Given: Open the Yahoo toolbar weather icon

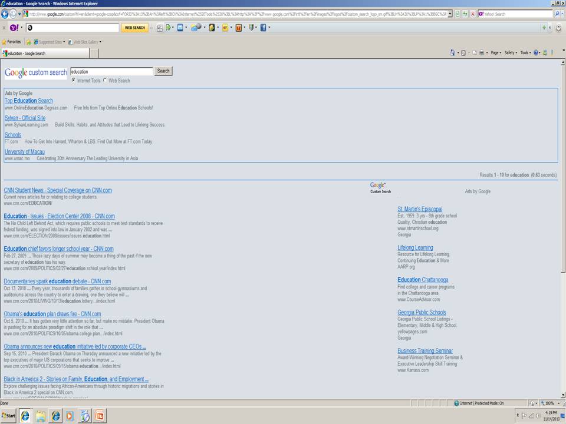Looking at the screenshot, I should tap(196, 28).
